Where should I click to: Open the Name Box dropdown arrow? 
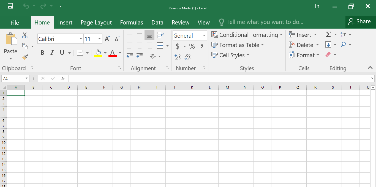point(27,78)
